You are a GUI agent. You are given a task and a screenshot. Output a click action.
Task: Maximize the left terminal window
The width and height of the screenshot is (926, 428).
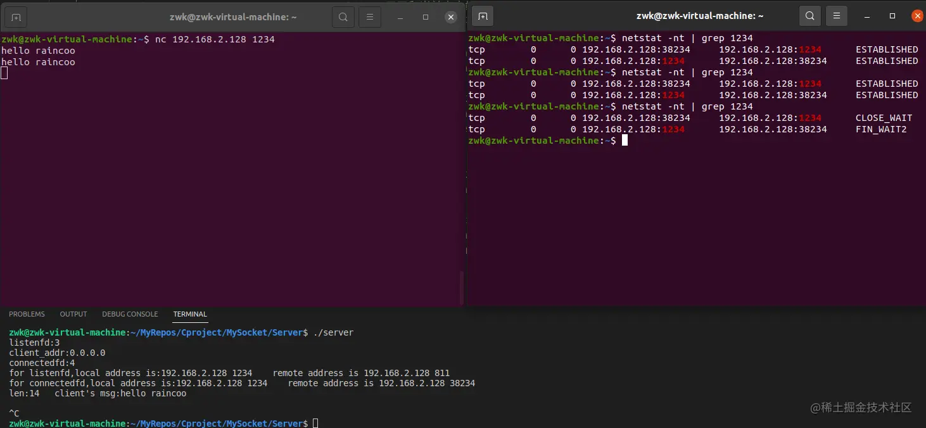point(426,17)
